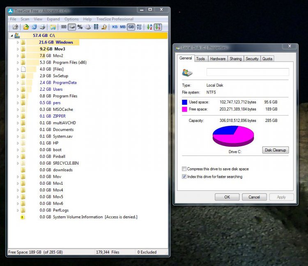308x266 pixels.
Task: Sort folders by size 1-9
Action: click(158, 27)
